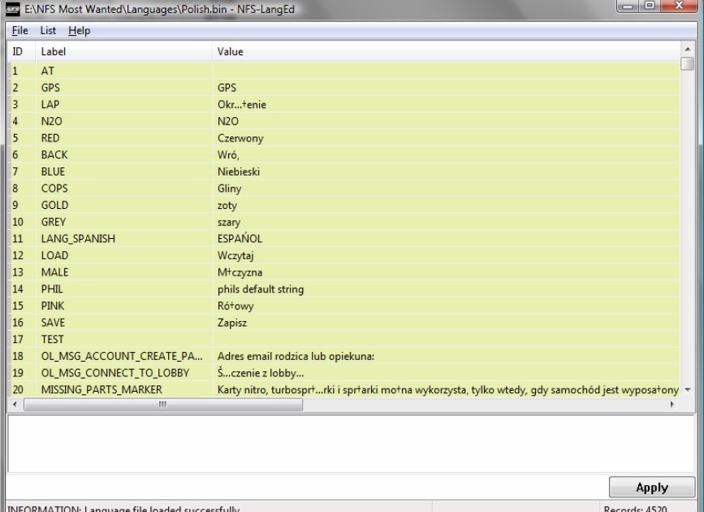
Task: Click the status bar 'Language file loaded' message
Action: (123, 509)
